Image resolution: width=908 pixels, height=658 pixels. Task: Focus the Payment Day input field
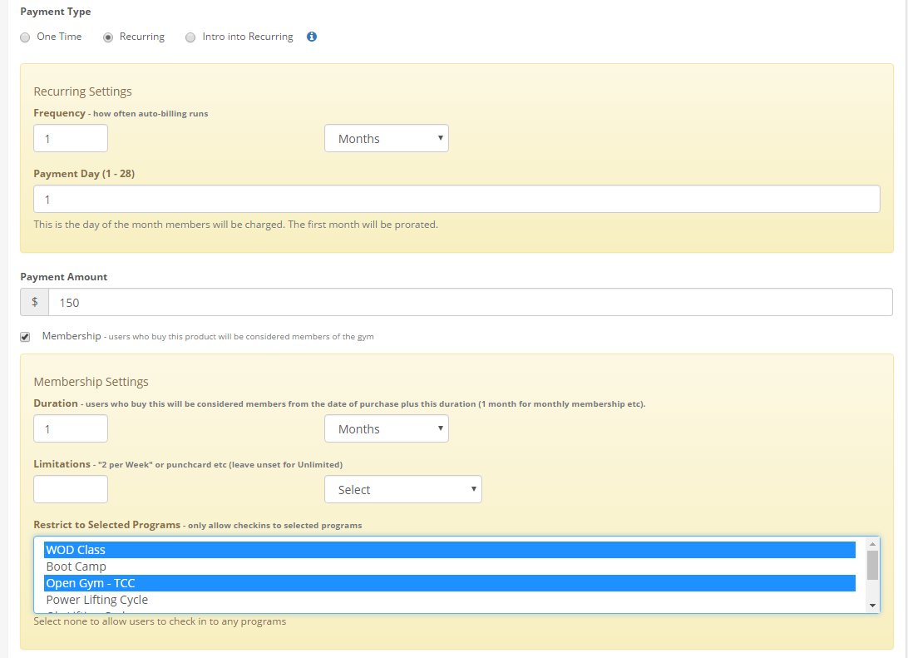(x=456, y=200)
